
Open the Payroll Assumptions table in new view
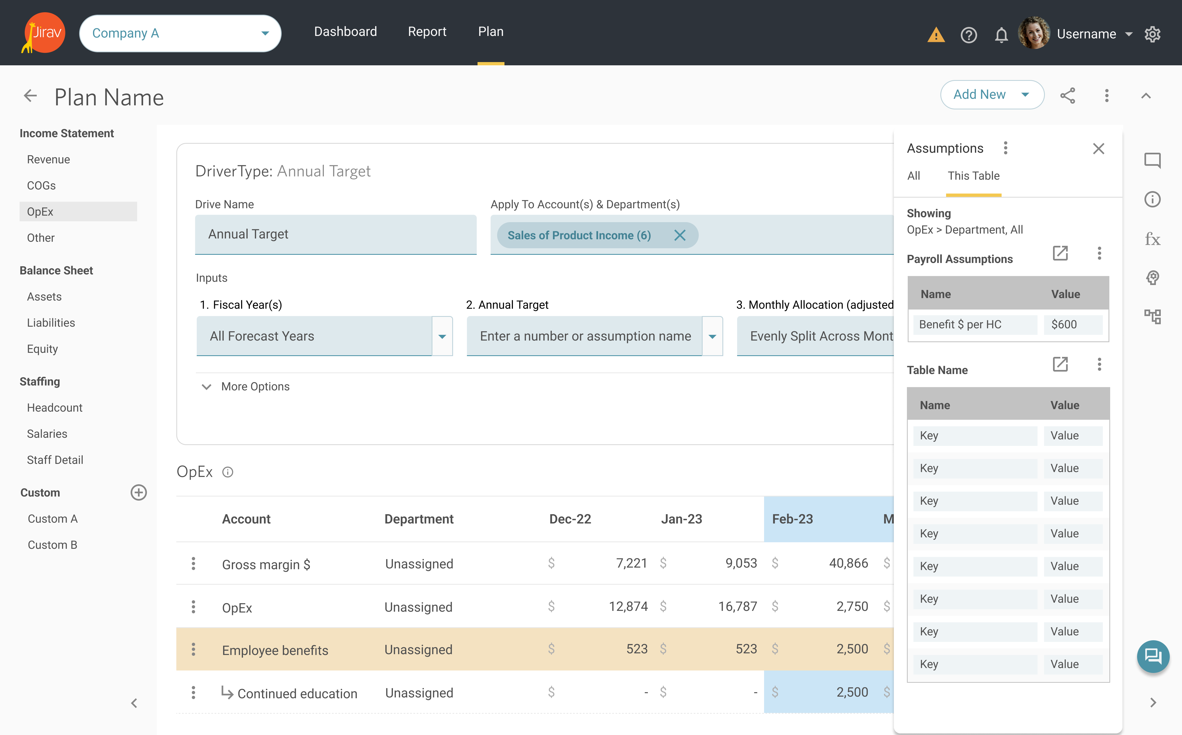pyautogui.click(x=1060, y=253)
